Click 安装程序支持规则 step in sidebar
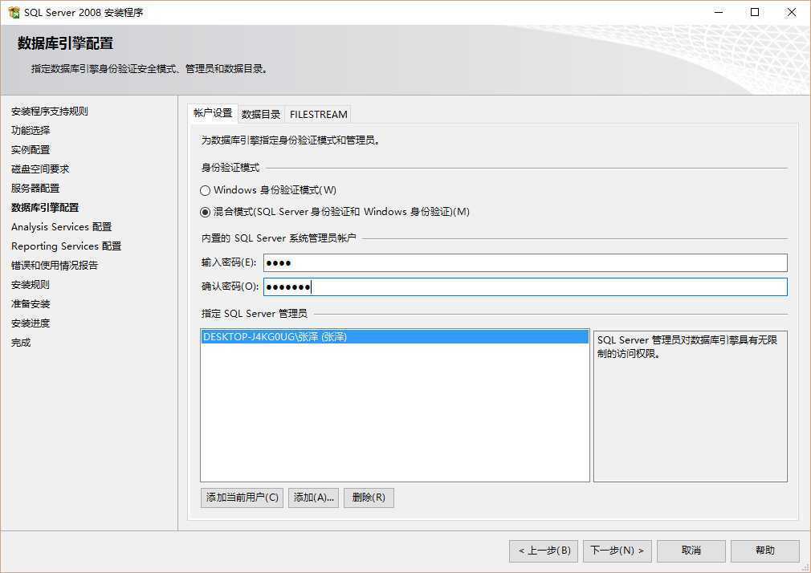811x573 pixels. [50, 112]
